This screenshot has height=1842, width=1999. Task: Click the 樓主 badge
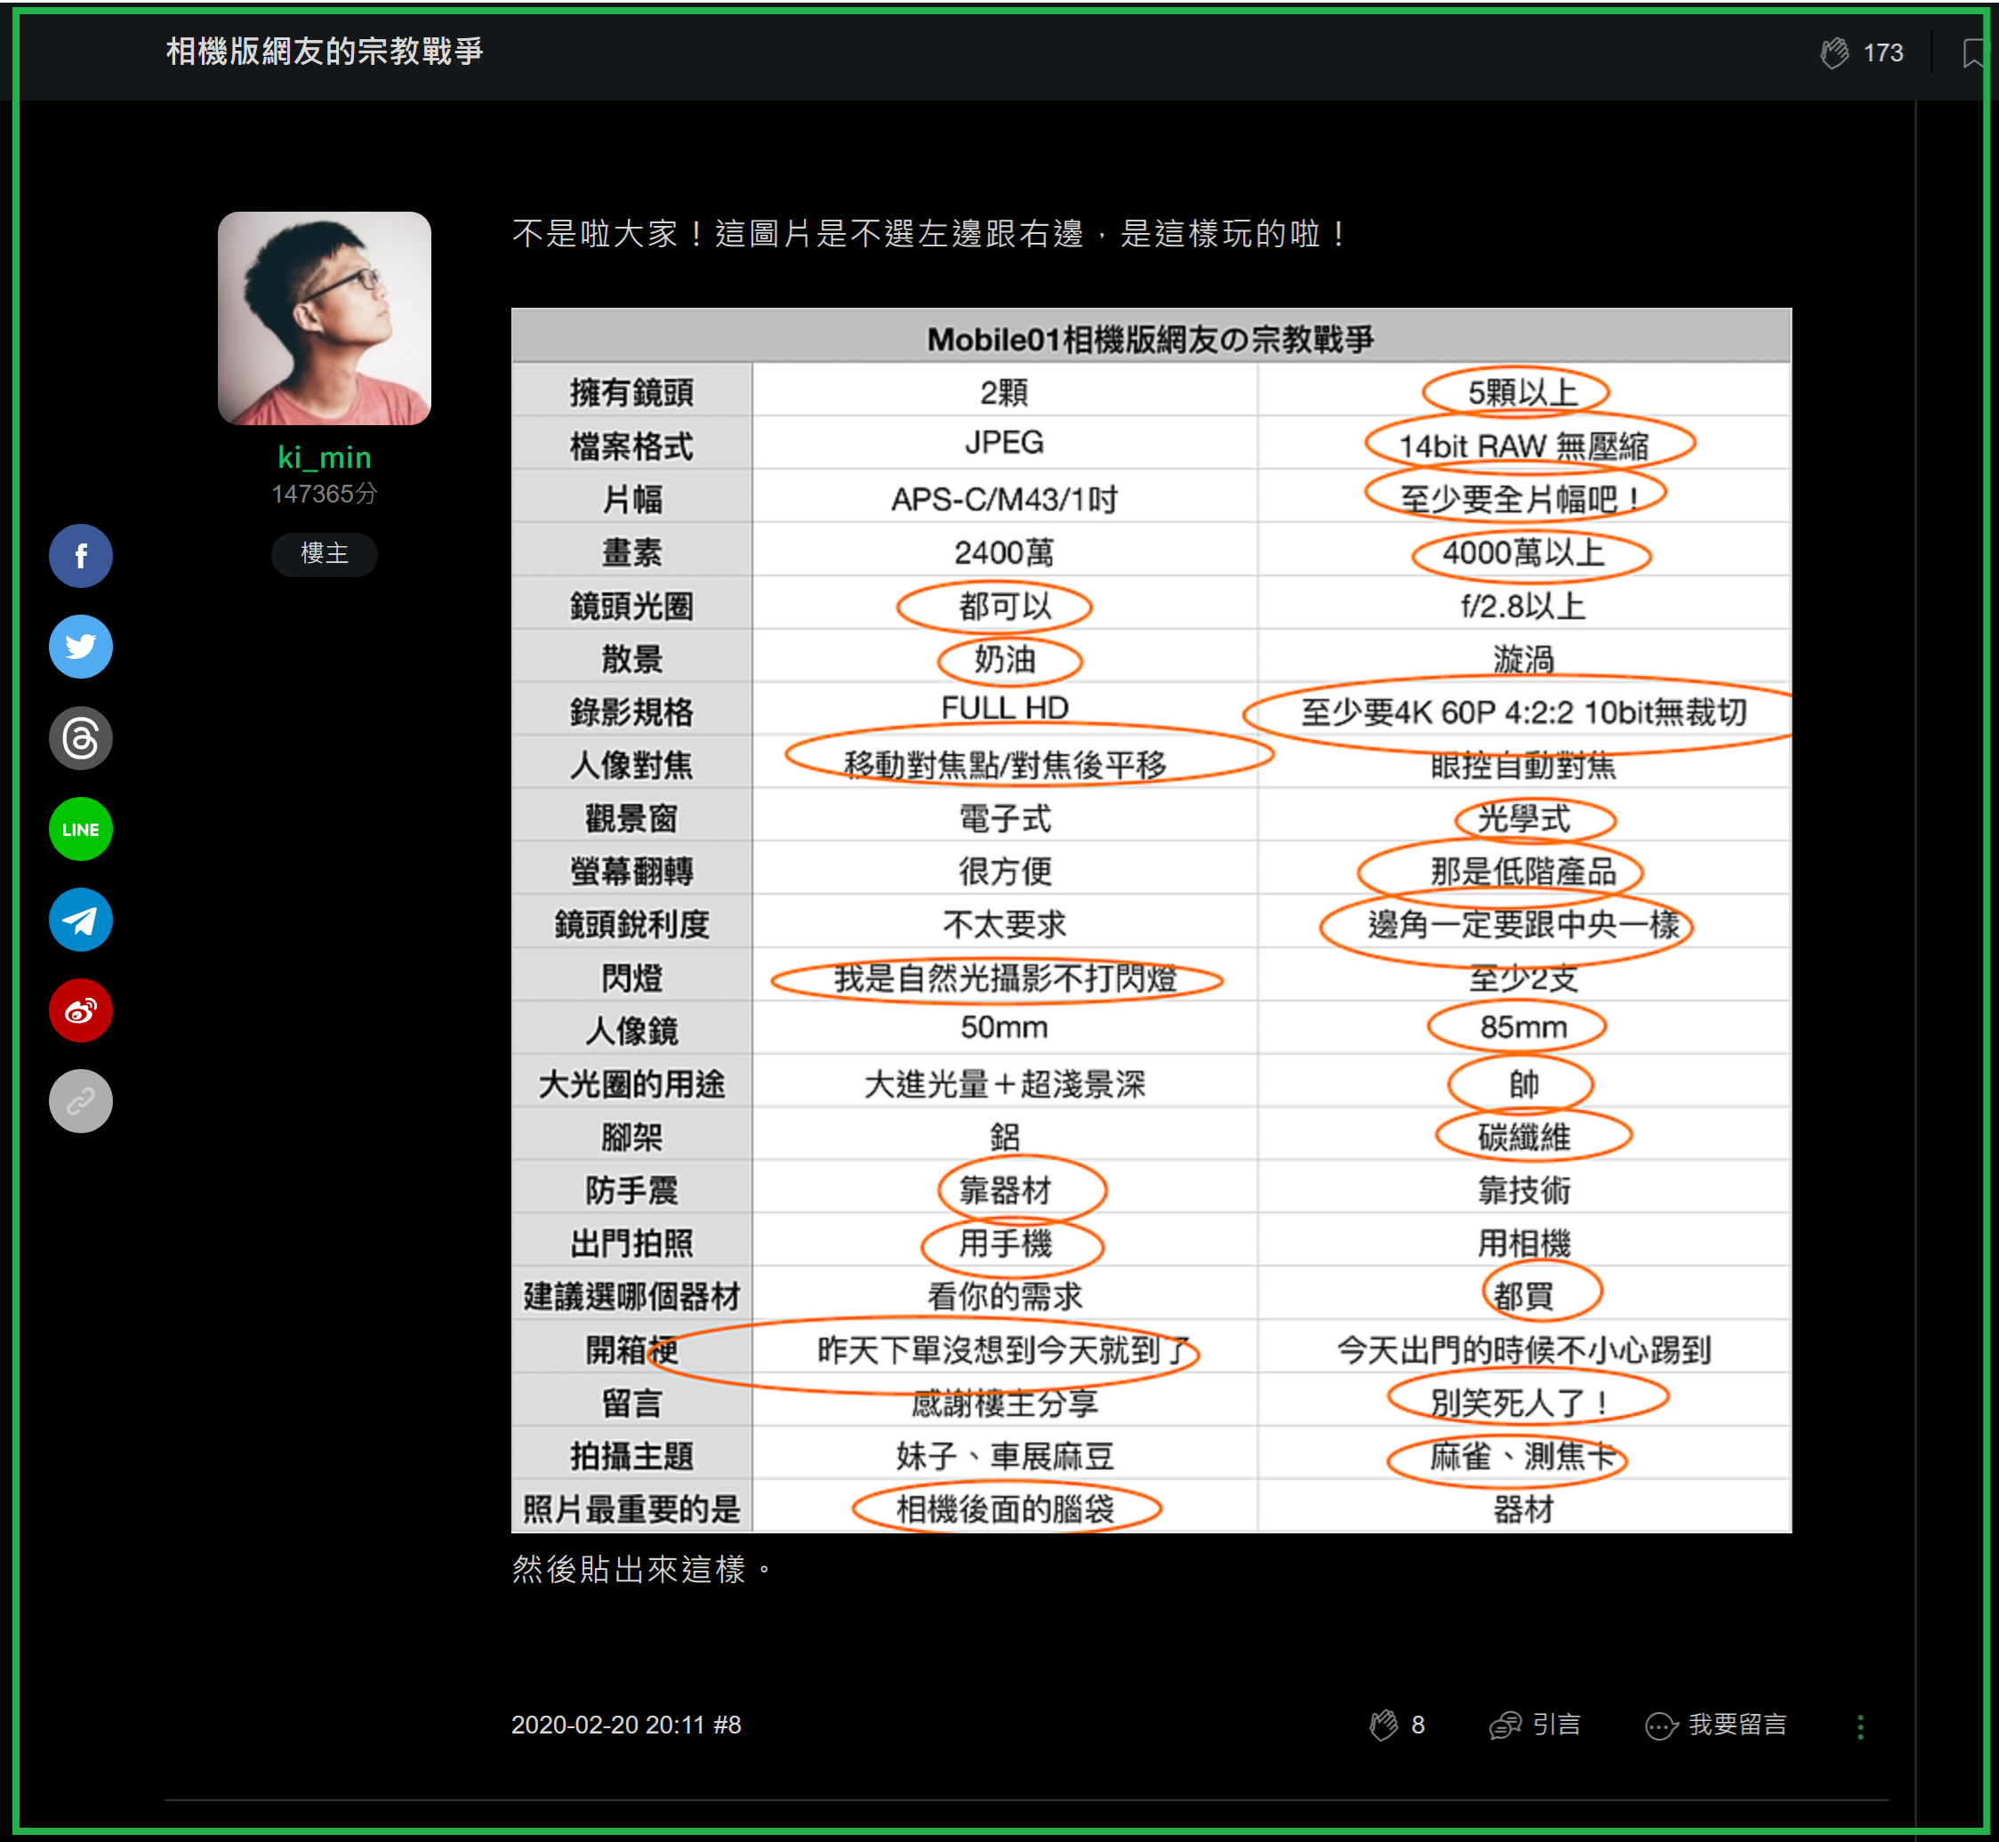tap(325, 553)
